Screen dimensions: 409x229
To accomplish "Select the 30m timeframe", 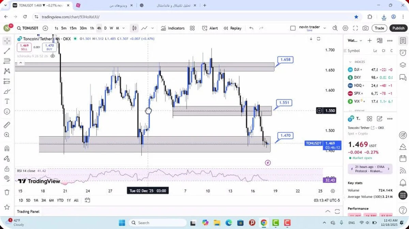I will (x=83, y=28).
